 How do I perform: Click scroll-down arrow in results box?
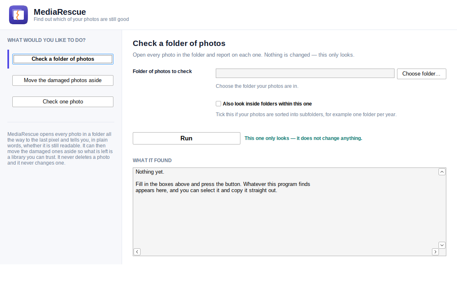[442, 245]
